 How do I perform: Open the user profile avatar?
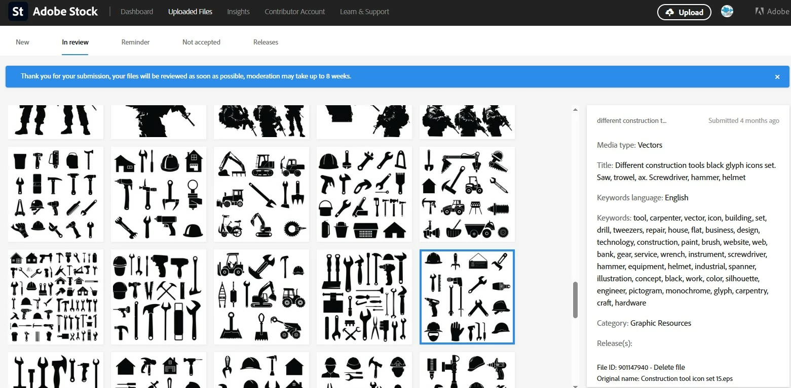[727, 12]
